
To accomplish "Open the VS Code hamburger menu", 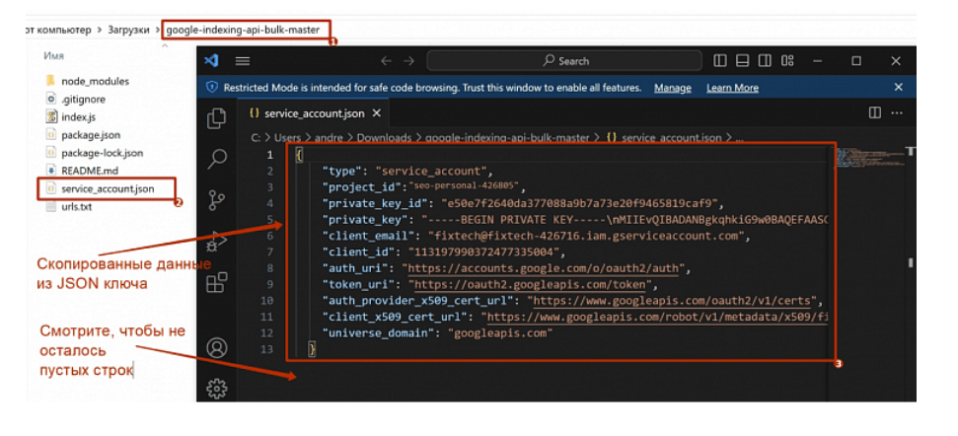I will [x=243, y=61].
